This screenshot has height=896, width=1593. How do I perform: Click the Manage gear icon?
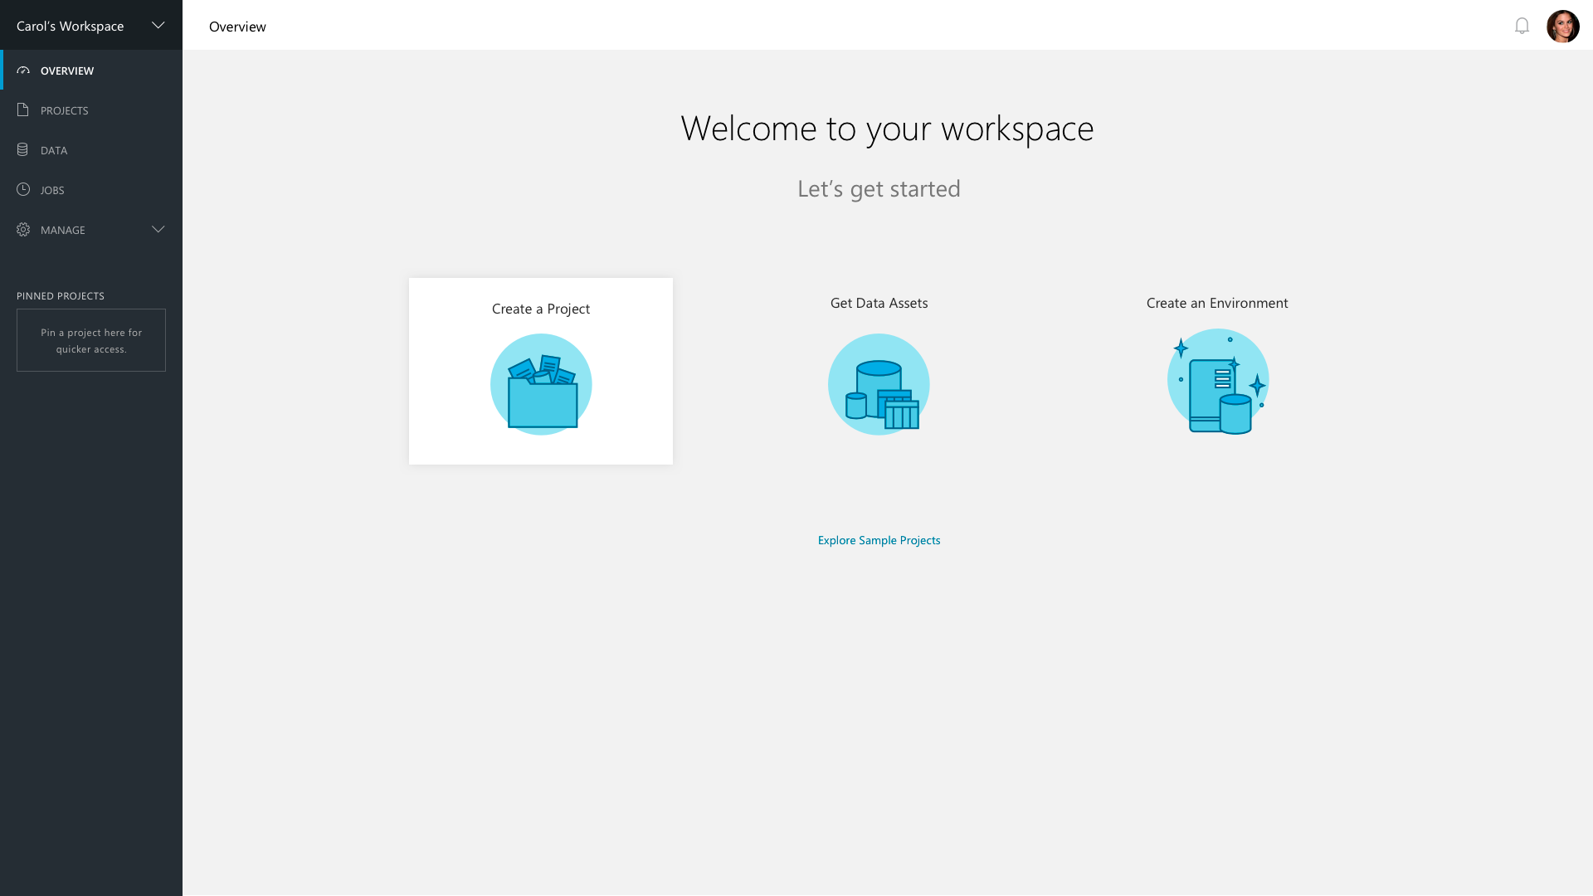tap(23, 230)
